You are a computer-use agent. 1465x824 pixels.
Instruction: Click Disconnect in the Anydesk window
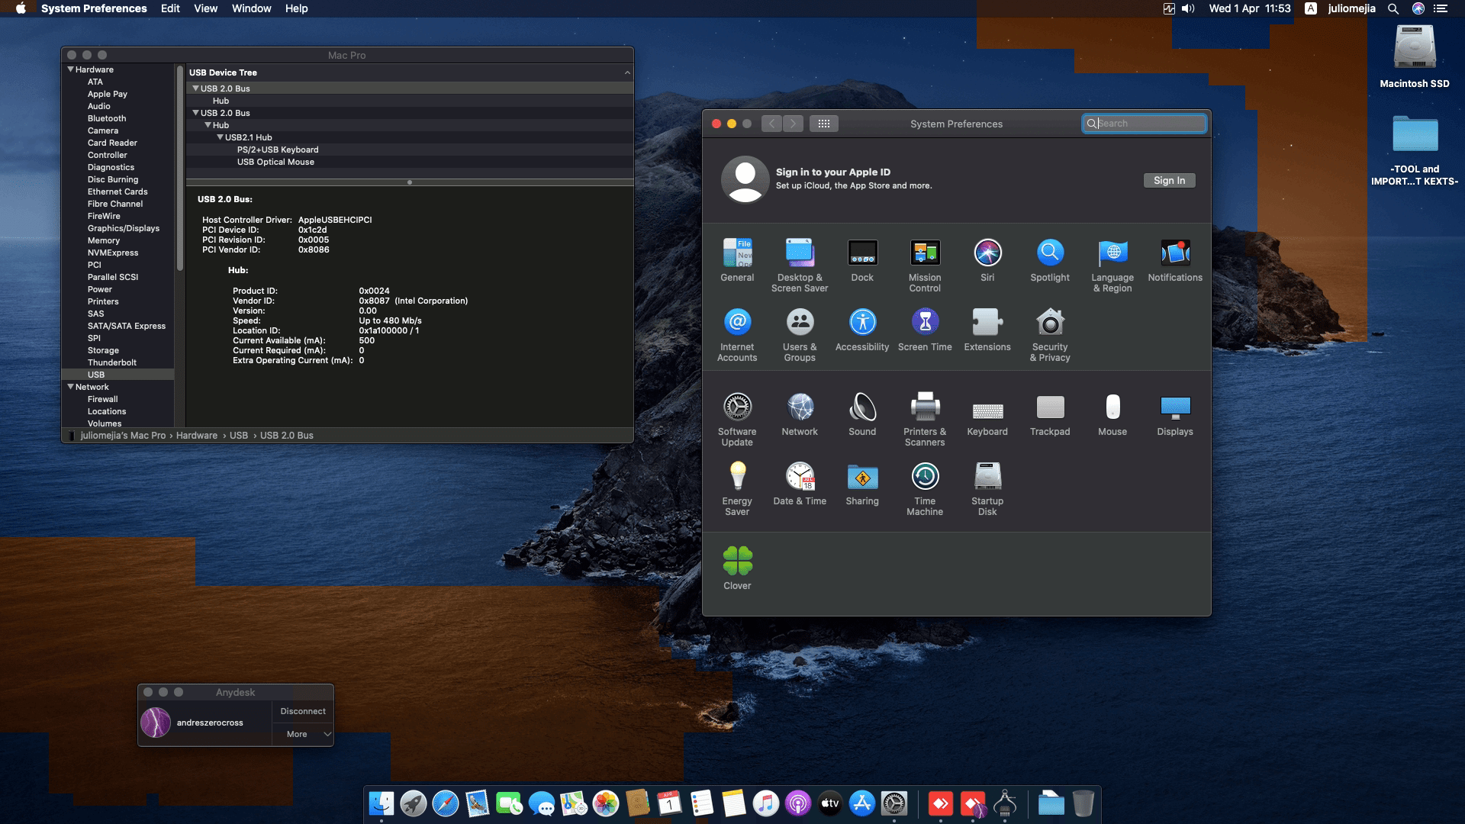click(x=302, y=710)
